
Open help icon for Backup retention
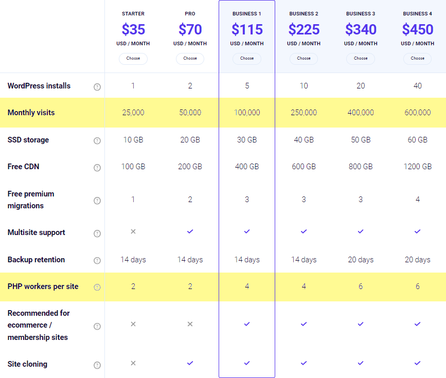click(97, 261)
